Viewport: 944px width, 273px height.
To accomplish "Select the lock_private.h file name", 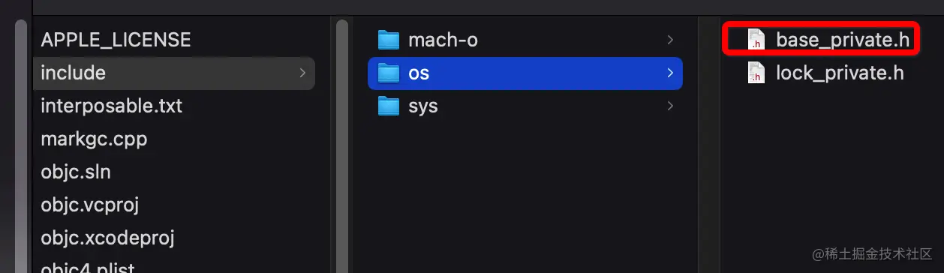I will click(x=840, y=73).
